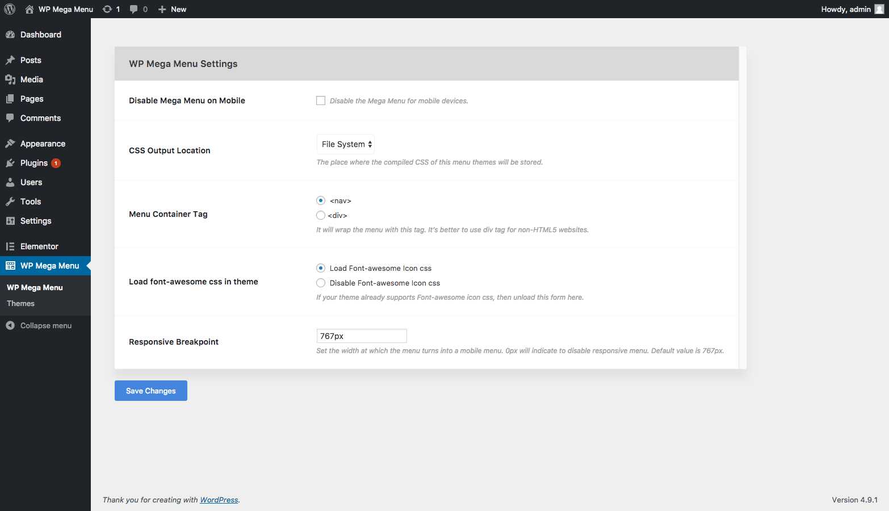Click the Save Changes button
This screenshot has width=889, height=511.
pos(151,391)
